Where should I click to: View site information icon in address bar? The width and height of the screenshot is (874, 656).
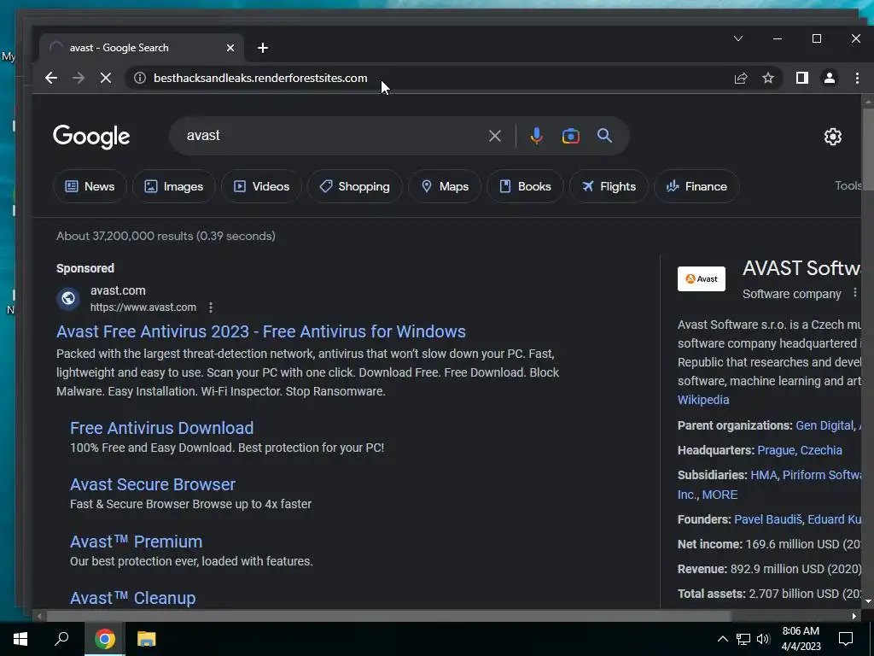pyautogui.click(x=140, y=78)
